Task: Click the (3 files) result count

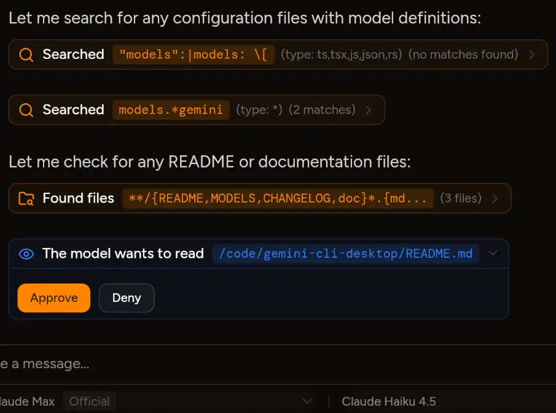Action: coord(460,198)
